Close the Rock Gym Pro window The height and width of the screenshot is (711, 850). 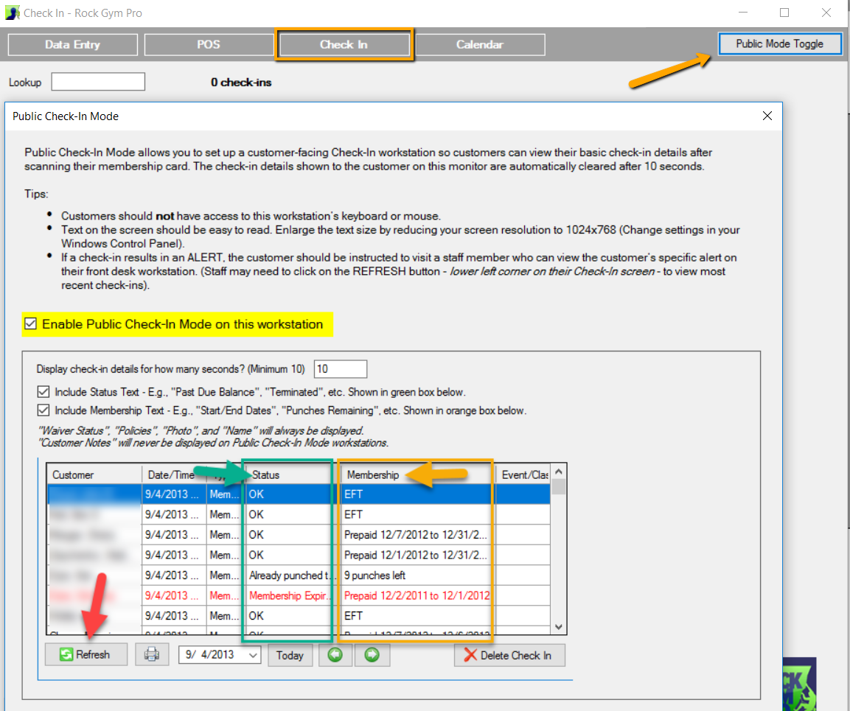click(x=826, y=13)
